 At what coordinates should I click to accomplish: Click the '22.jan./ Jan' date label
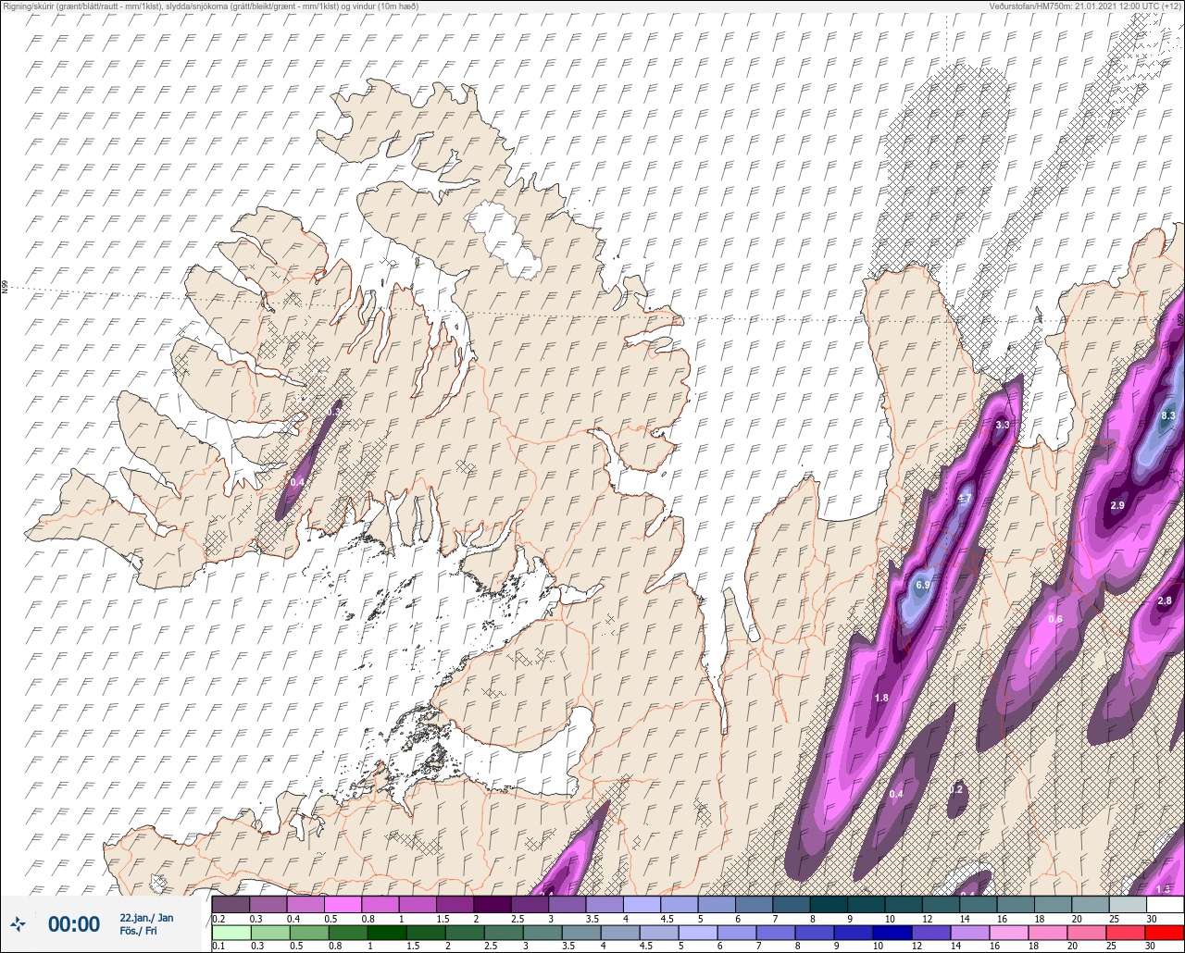pyautogui.click(x=146, y=917)
